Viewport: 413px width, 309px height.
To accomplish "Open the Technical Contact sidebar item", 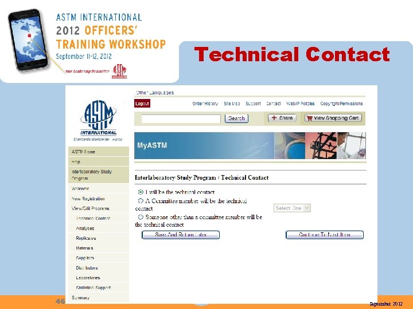I will click(99, 218).
